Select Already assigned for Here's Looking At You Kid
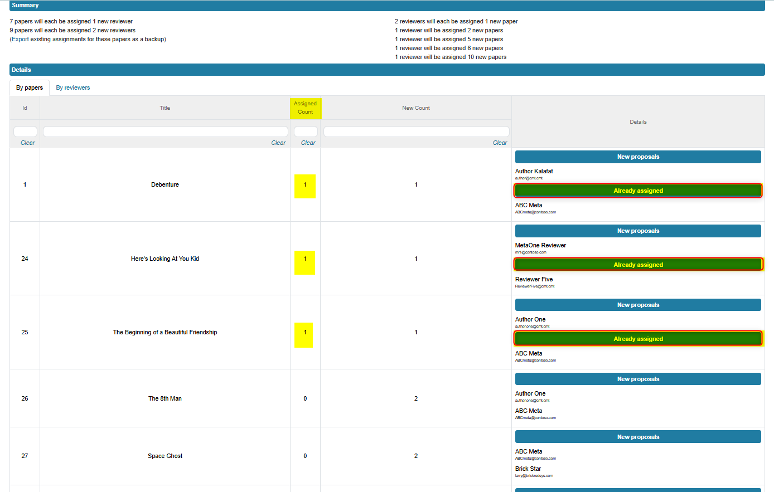The height and width of the screenshot is (492, 774). click(638, 264)
